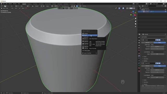This screenshot has height=94, width=167.
Task: Open the Help menu
Action: [x=19, y=4]
